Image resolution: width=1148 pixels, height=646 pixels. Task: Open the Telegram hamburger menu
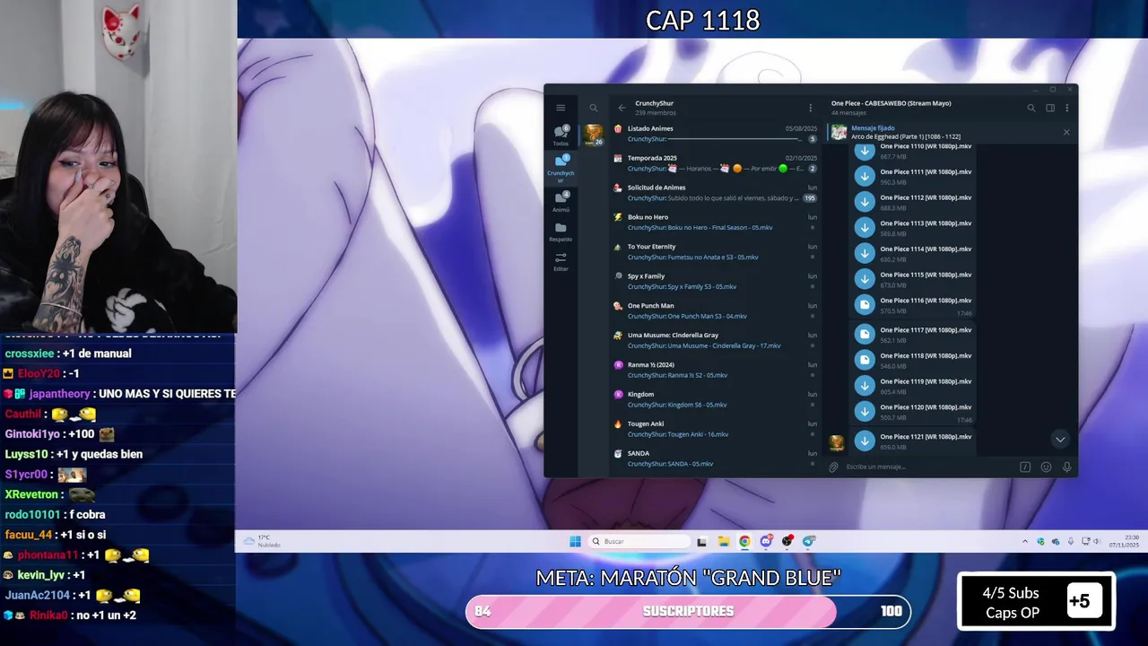point(561,108)
